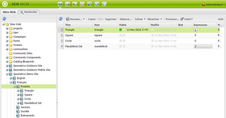
Task: Click the Nouveau page icon
Action: pos(67,19)
